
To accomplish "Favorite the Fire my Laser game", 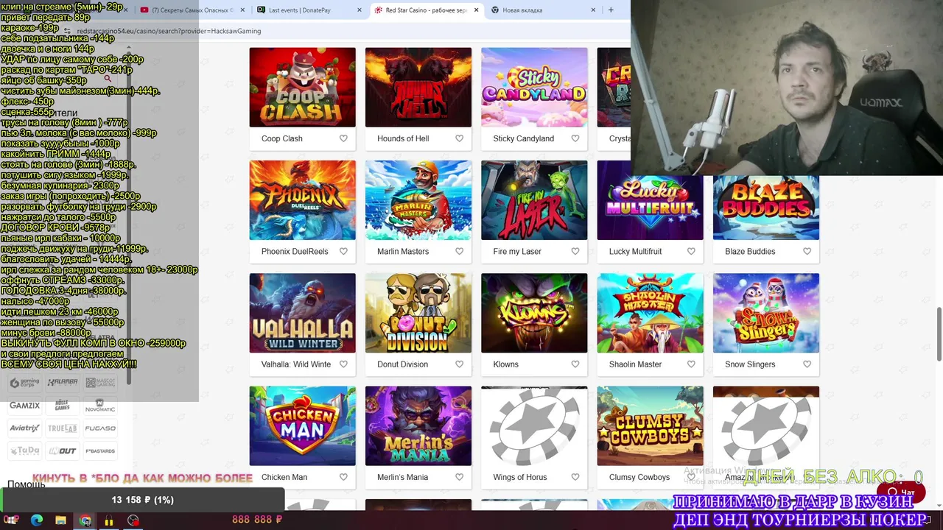I will click(x=575, y=251).
